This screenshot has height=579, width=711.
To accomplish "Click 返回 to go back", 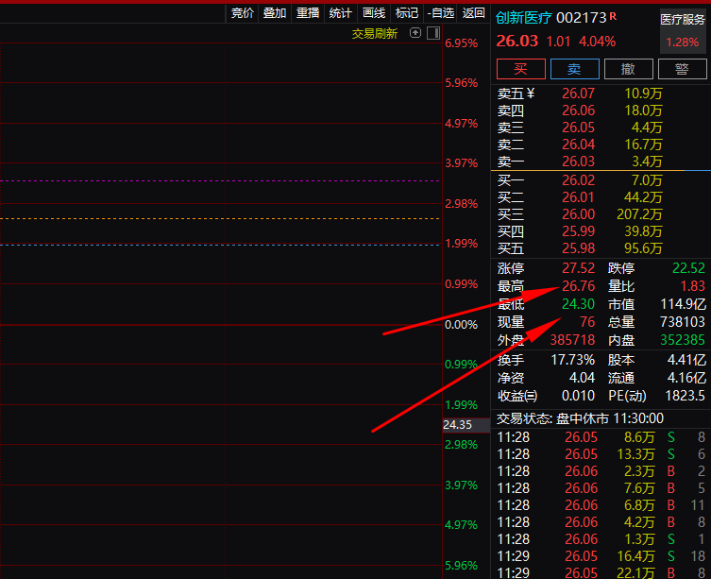I will point(473,13).
